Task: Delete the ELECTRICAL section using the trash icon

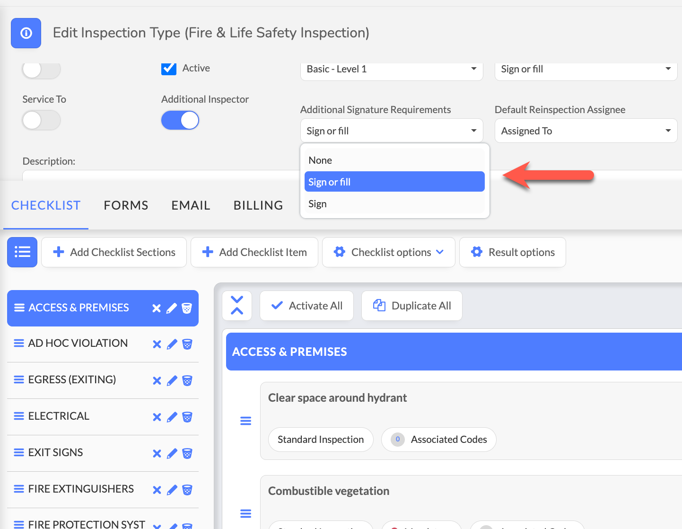Action: [187, 417]
